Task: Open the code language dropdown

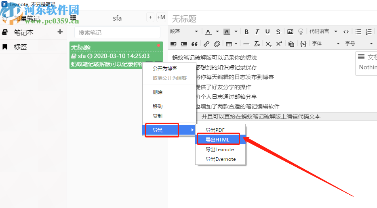Action: [323, 31]
